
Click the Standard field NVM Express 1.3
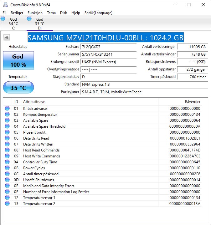click(x=144, y=84)
